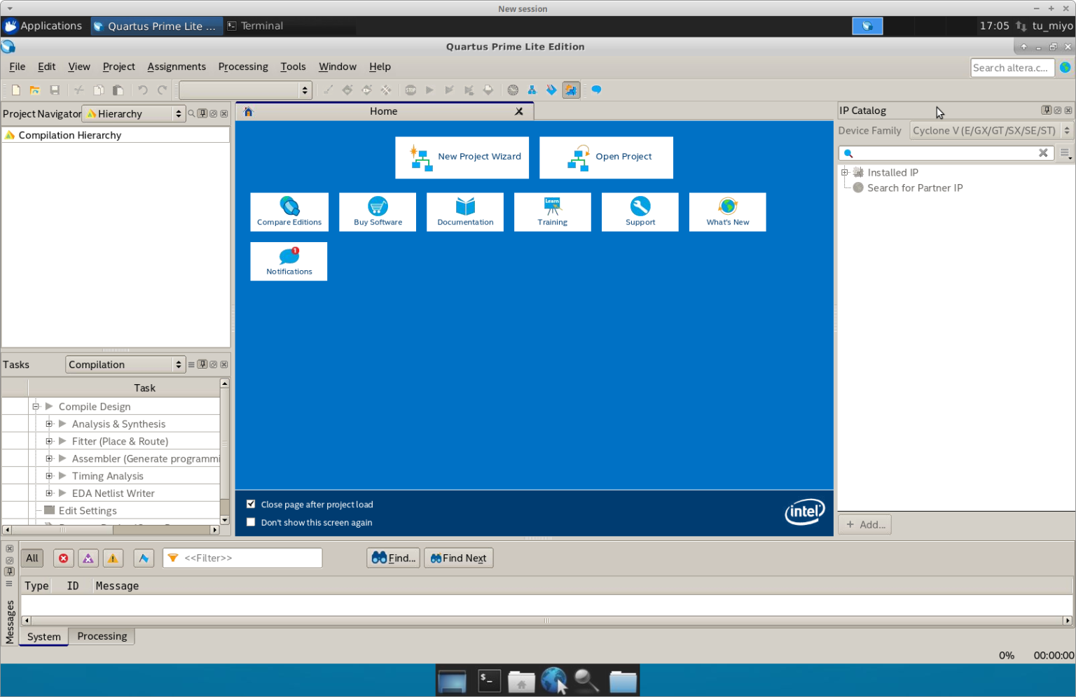Screen dimensions: 1076x697
Task: Click the Notifications tile on Home
Action: click(x=289, y=262)
